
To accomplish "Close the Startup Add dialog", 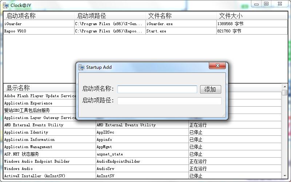I will pyautogui.click(x=218, y=66).
